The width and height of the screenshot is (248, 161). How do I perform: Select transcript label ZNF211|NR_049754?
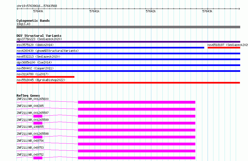30,141
